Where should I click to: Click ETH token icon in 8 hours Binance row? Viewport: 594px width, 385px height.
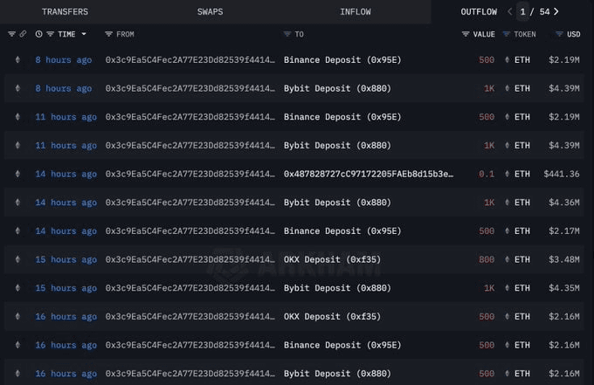507,59
